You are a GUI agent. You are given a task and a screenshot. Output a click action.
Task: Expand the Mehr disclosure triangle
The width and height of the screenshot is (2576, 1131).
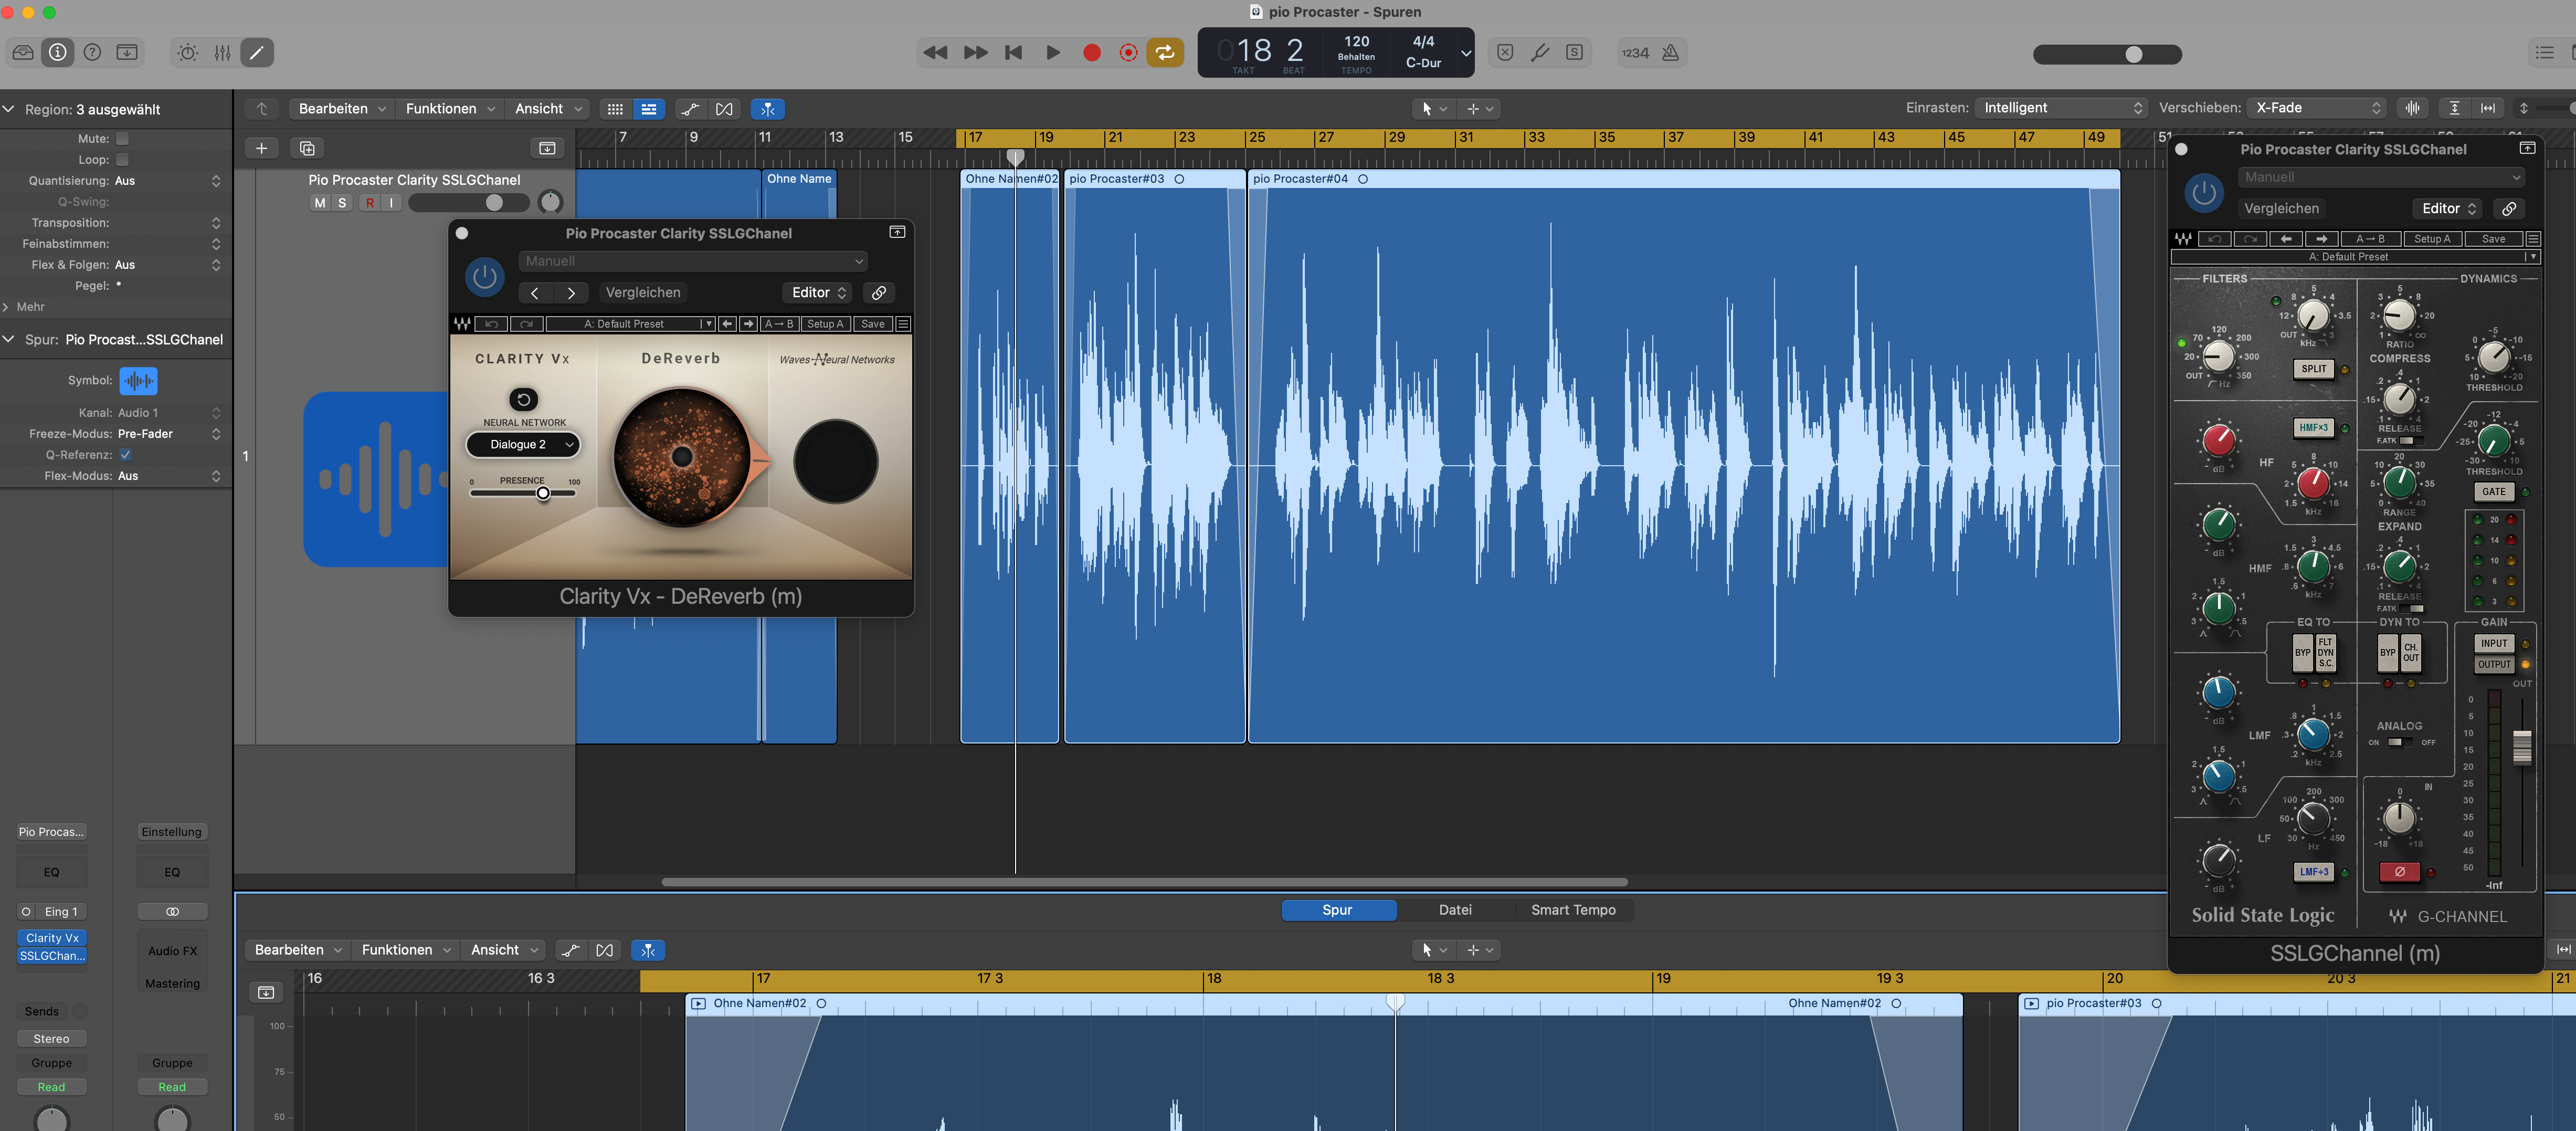coord(6,307)
